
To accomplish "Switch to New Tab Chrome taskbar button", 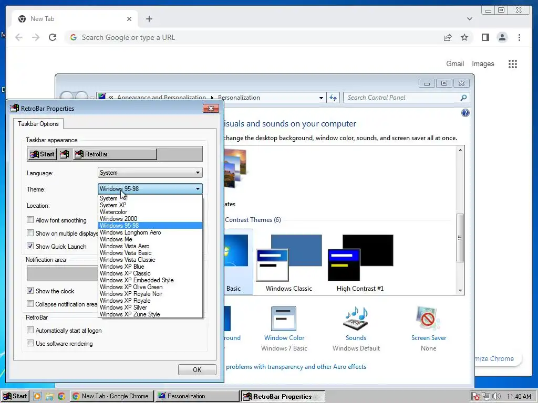I will (112, 396).
